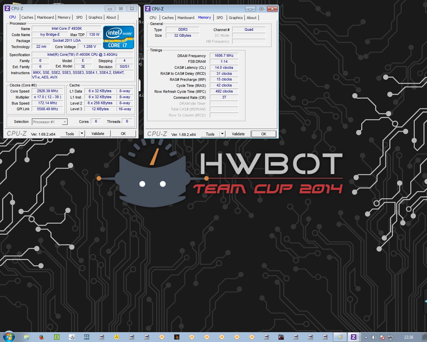427x342 pixels.
Task: Open the volume control in system tray
Action: click(x=374, y=337)
